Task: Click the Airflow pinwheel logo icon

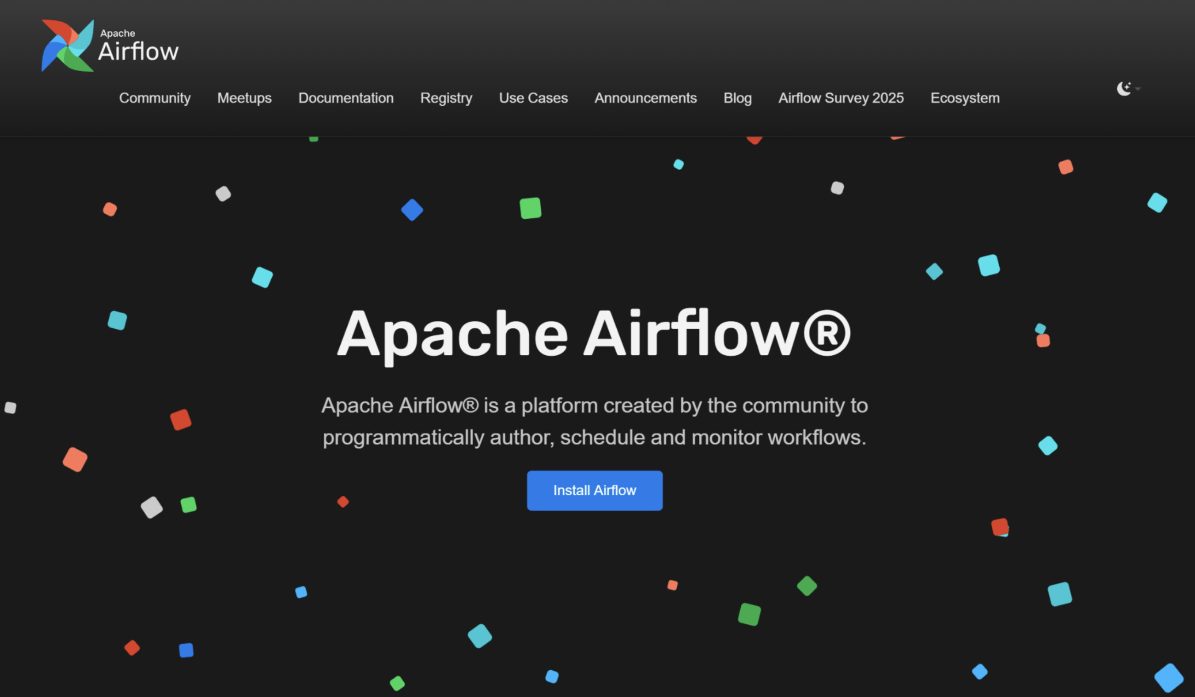Action: coord(67,46)
